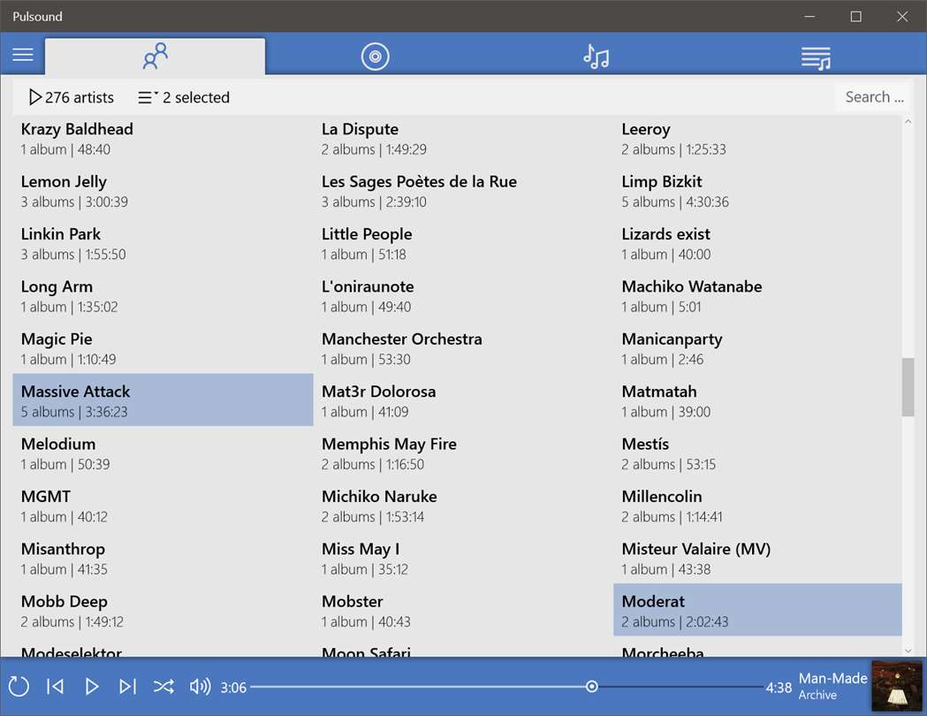Select Michiko Naruke artist
The image size is (927, 716).
463,506
